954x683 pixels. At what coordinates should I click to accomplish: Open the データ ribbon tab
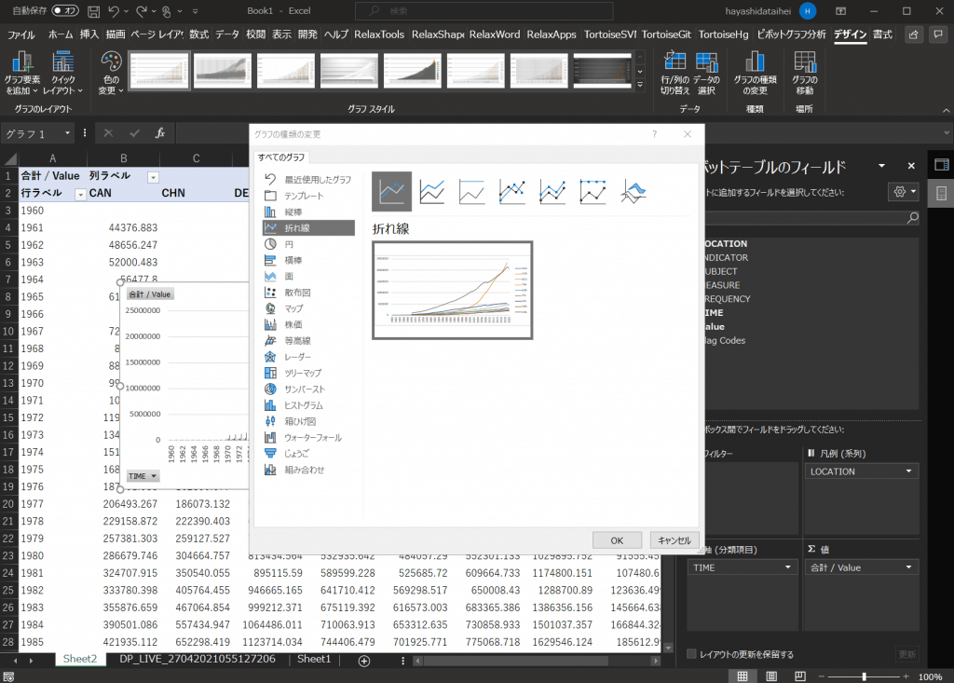[227, 34]
